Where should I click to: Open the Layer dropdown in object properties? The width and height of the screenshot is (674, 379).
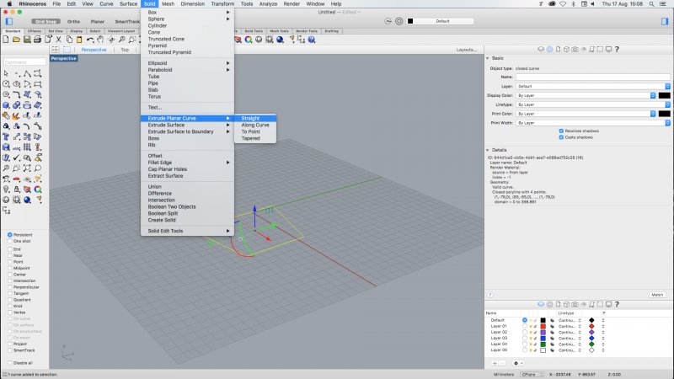(x=593, y=87)
